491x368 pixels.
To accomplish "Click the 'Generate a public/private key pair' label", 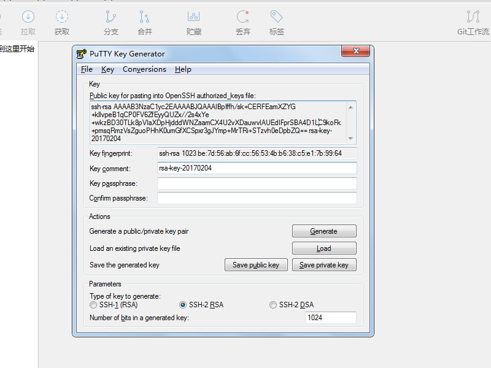I will [139, 231].
